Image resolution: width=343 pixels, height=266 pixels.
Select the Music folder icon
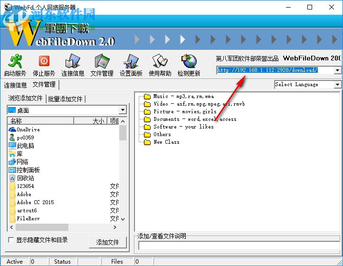pos(147,97)
